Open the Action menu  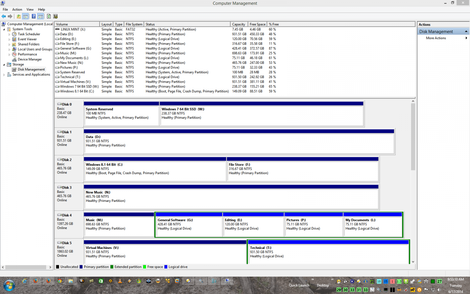(x=17, y=9)
